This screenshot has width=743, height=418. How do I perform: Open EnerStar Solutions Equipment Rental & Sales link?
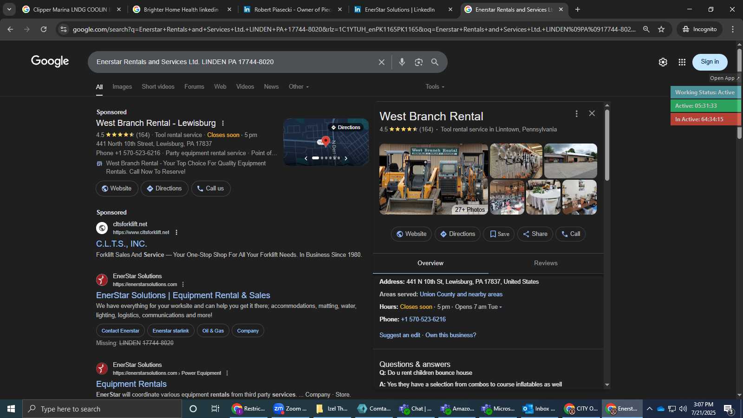click(x=183, y=295)
